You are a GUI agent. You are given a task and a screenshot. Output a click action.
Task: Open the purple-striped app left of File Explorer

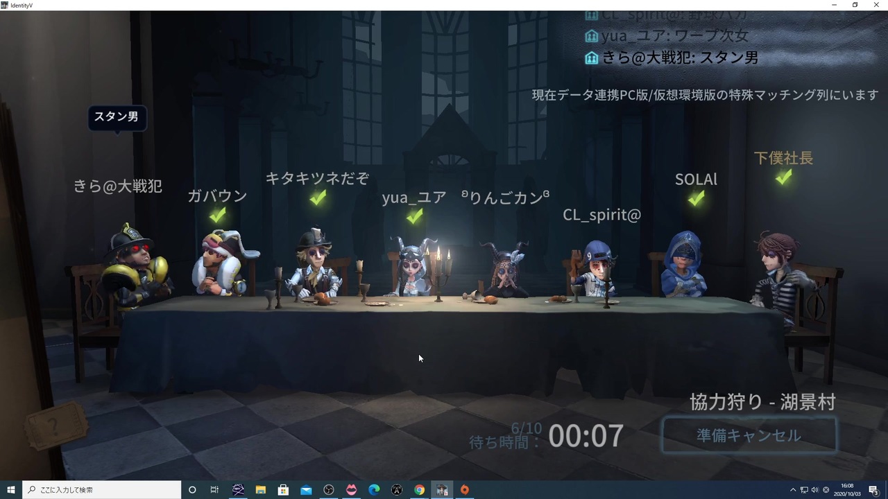(x=238, y=490)
